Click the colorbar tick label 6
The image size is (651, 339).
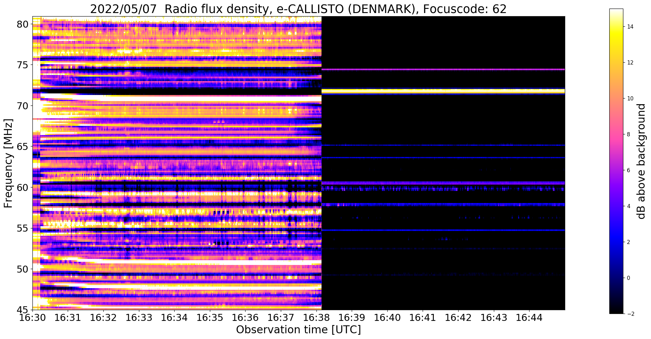(628, 170)
